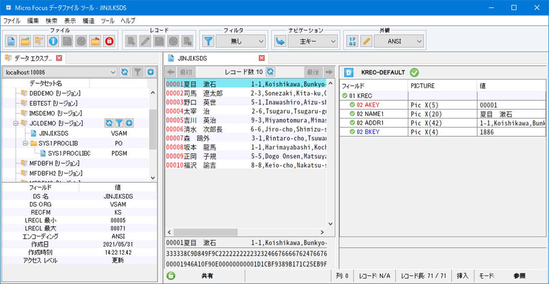
Task: Select record 00003 野口 英世
Action: [246, 102]
